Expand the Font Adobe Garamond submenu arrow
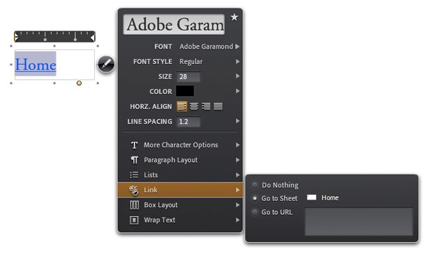This screenshot has width=432, height=258. 238,47
